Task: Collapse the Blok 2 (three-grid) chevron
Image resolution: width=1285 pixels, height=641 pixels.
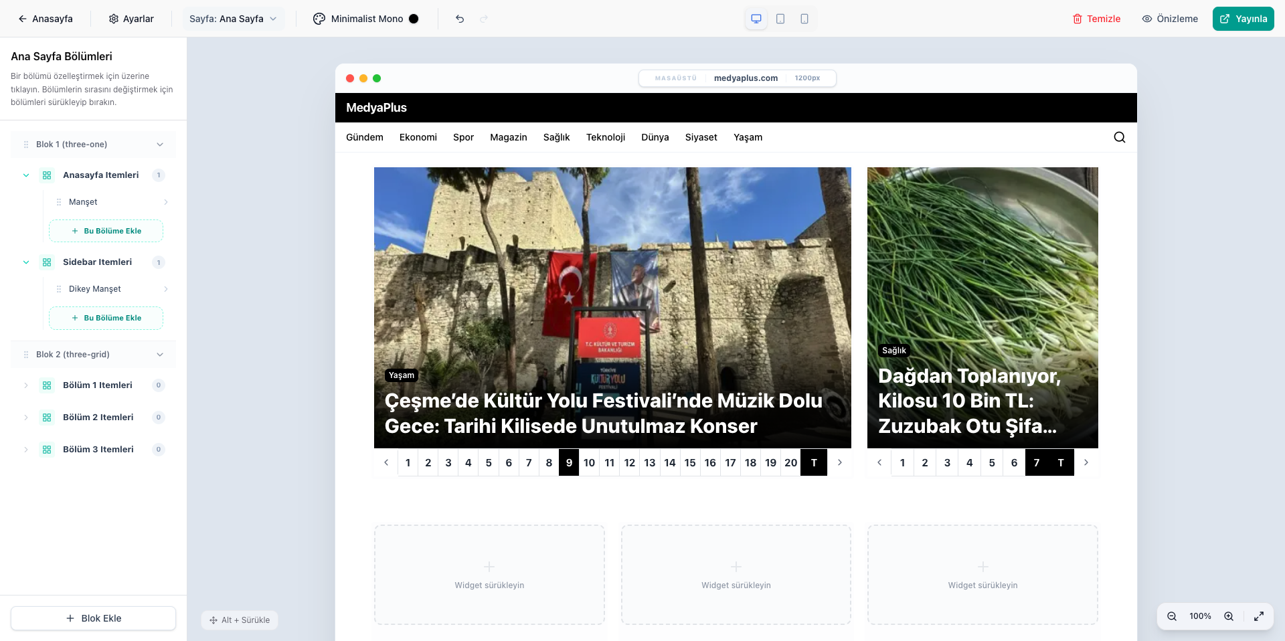Action: coord(160,355)
